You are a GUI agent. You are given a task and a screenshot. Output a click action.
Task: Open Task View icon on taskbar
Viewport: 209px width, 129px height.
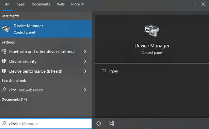coord(112,124)
